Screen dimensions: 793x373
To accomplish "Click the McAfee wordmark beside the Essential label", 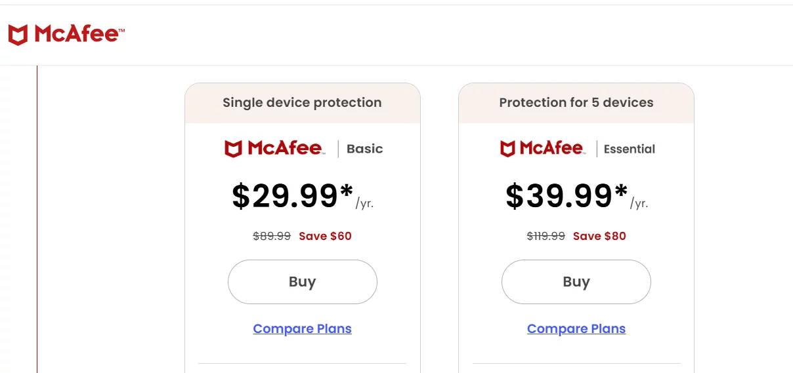I will (x=551, y=148).
